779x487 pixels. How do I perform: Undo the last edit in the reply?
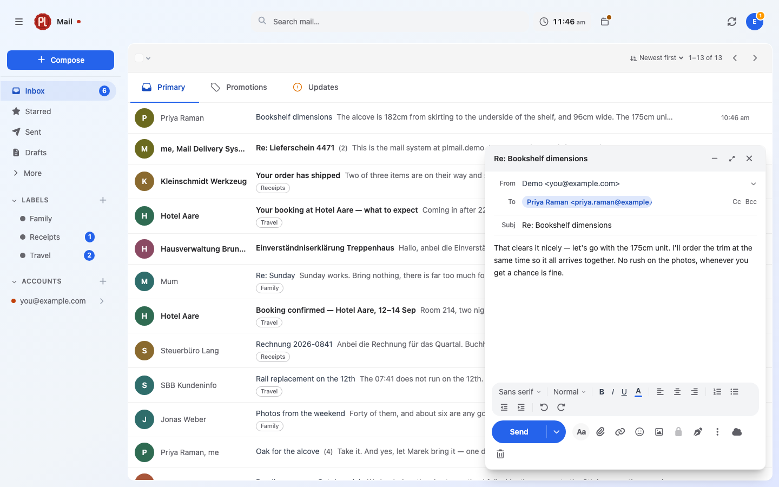(544, 407)
